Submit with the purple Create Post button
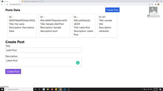Screen dimensions: 163x91 pyautogui.click(x=13, y=72)
